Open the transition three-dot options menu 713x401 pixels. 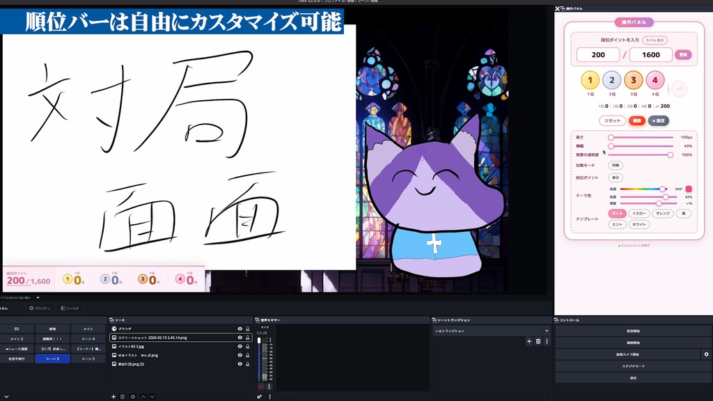[x=547, y=341]
